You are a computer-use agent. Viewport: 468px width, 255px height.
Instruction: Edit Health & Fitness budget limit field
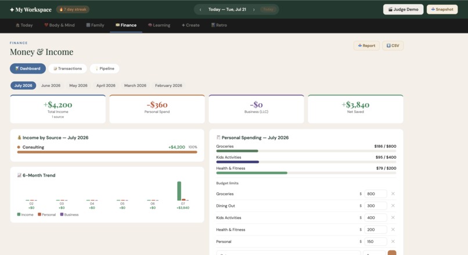point(376,230)
